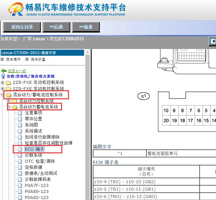Collapse all menus via 菜单折叠

(38, 59)
